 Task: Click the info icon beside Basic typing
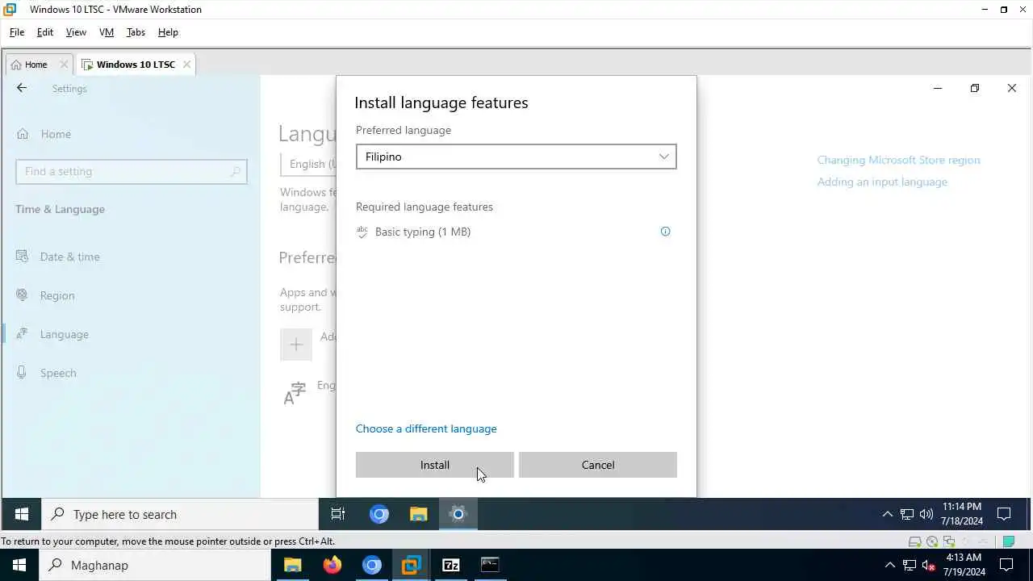666,232
